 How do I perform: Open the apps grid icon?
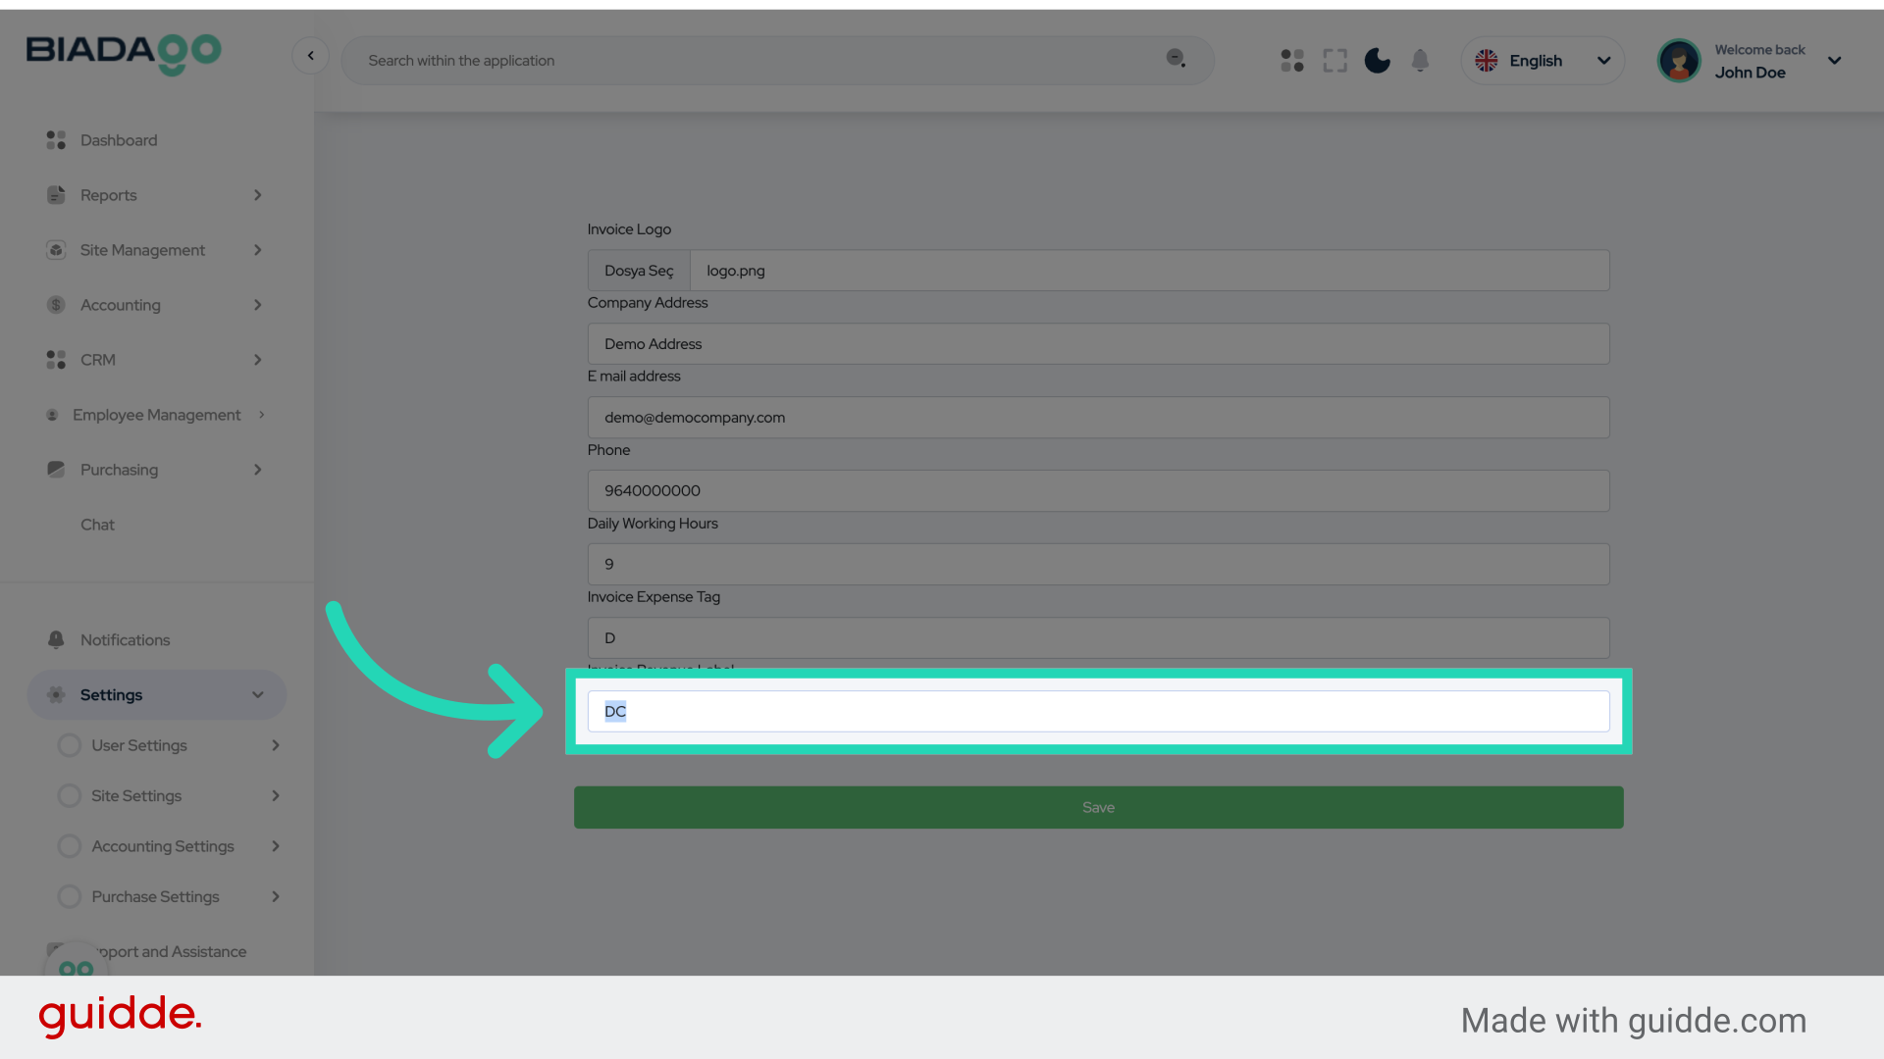point(1292,61)
